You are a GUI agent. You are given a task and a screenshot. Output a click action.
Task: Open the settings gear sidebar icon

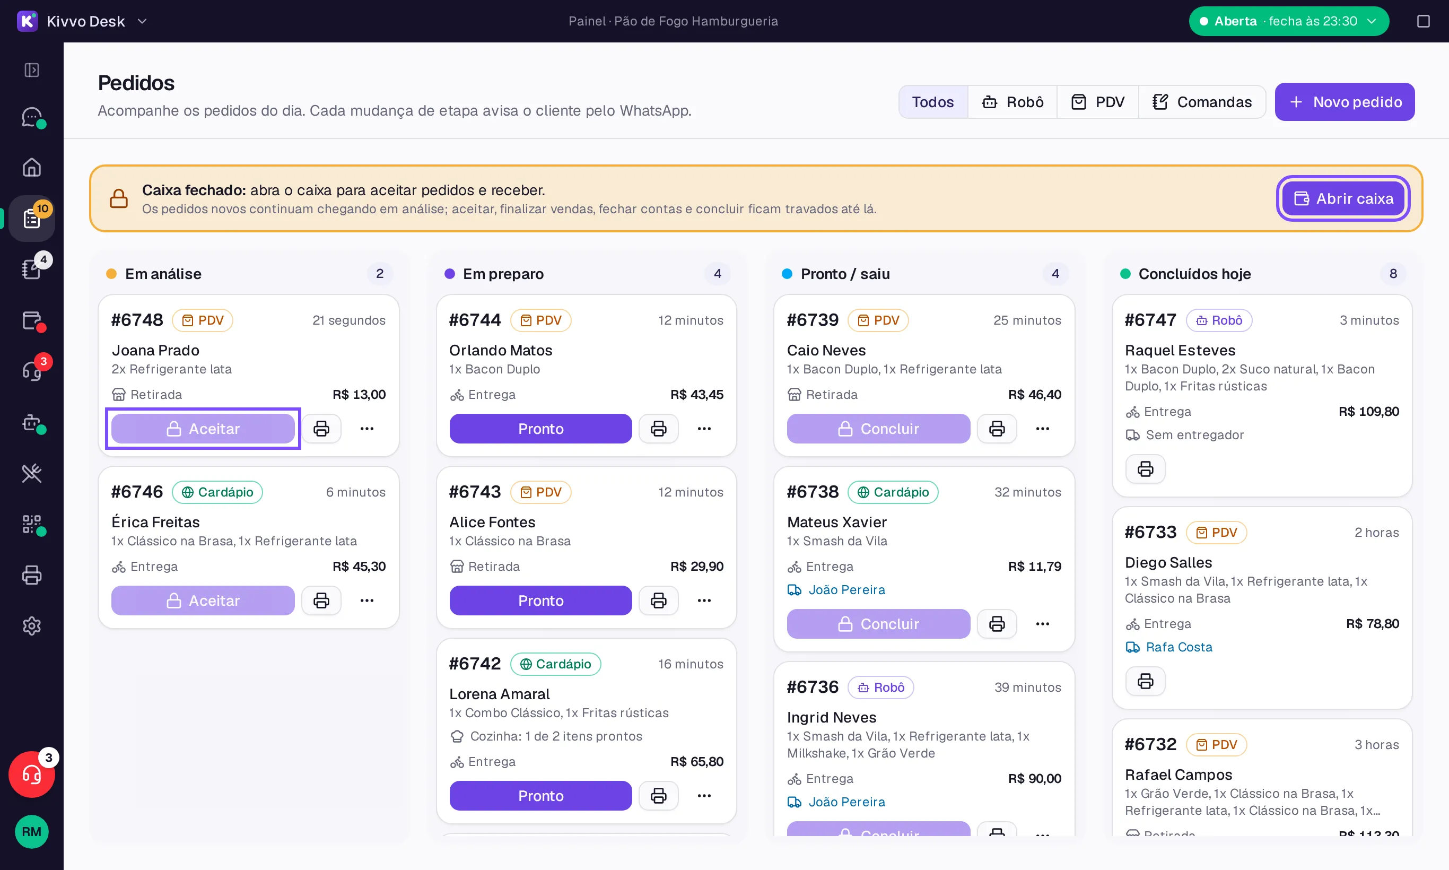(32, 626)
